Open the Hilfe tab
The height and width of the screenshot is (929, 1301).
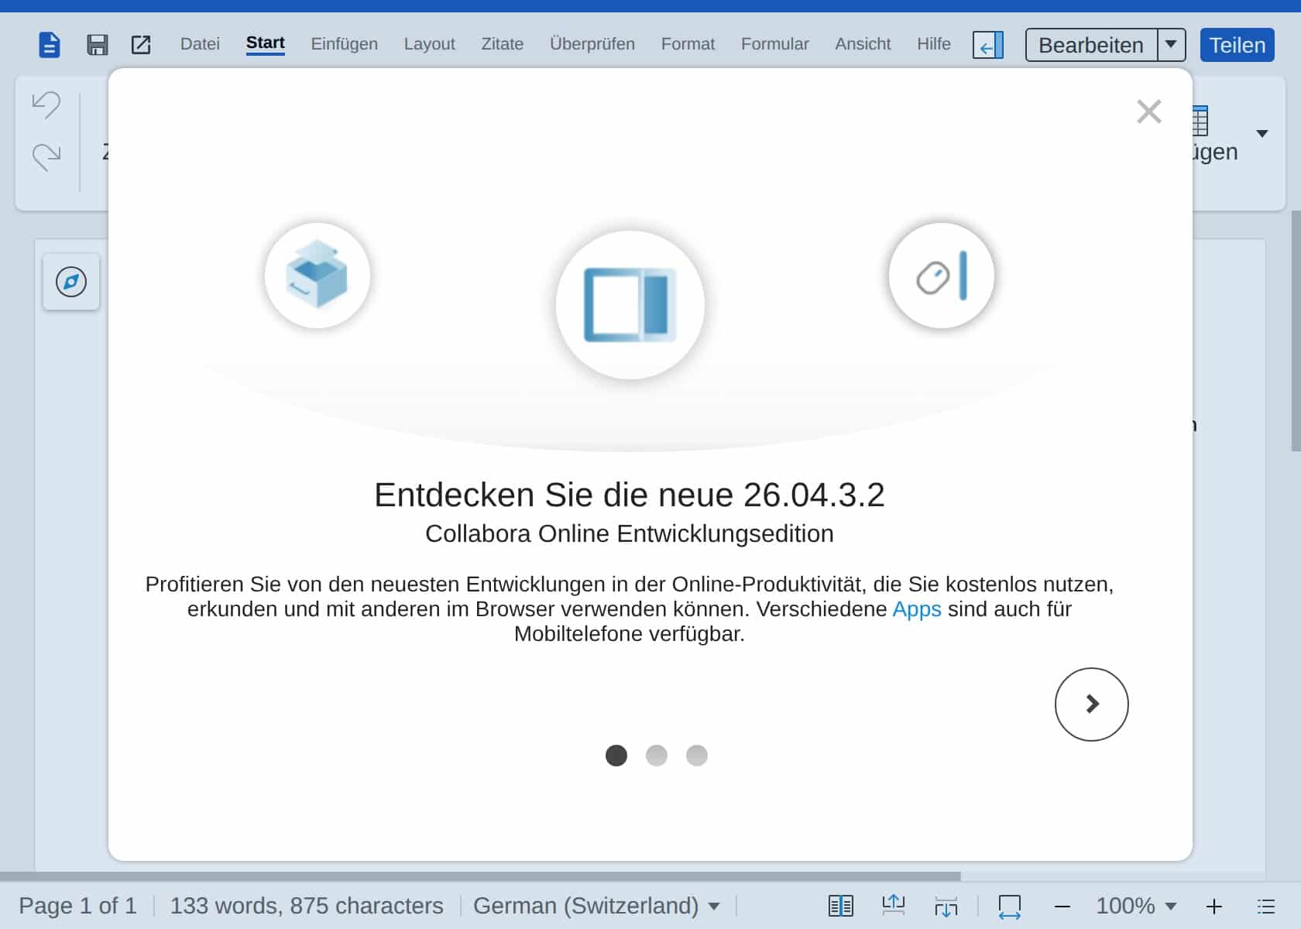tap(934, 44)
